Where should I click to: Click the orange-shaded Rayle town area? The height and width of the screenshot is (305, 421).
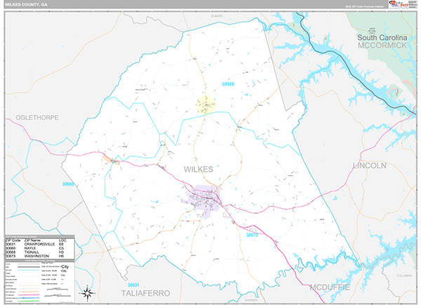pos(111,159)
